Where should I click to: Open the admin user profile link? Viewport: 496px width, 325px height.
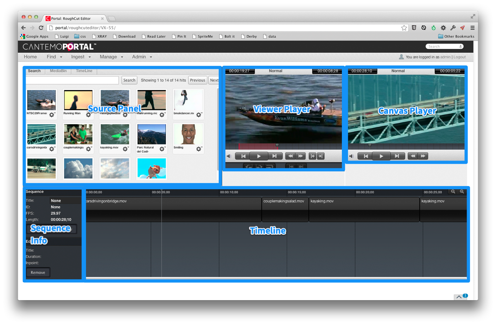(x=445, y=57)
